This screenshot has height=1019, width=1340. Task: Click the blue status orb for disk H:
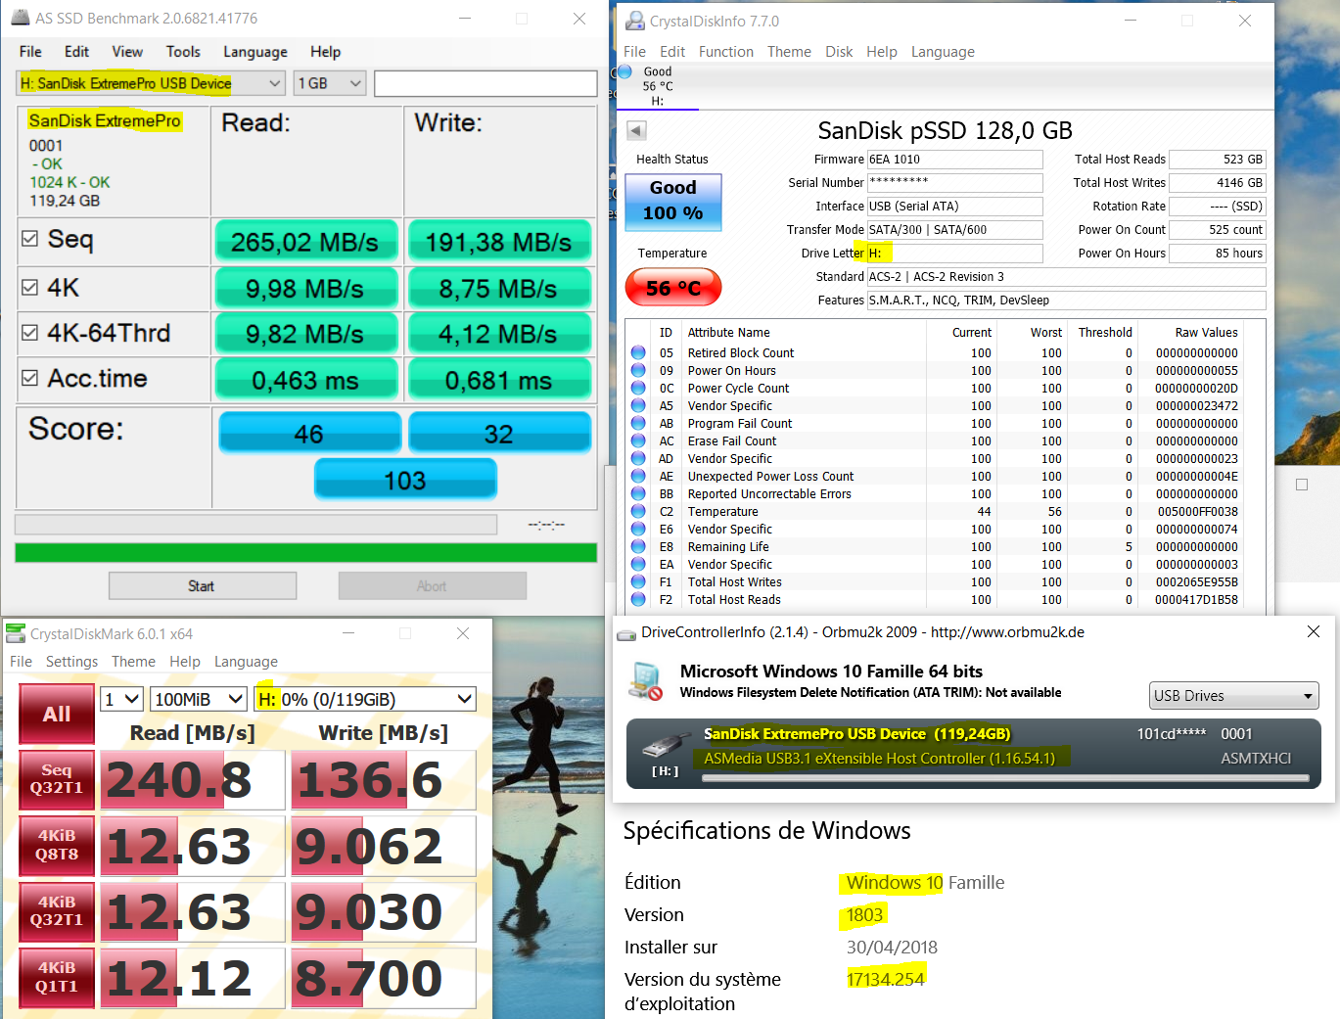[x=624, y=71]
